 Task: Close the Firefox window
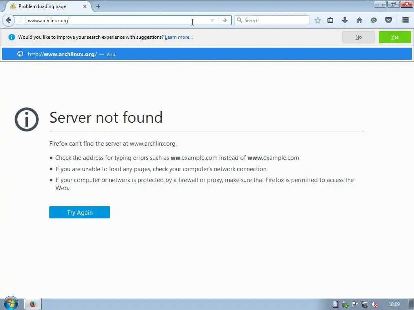(407, 4)
